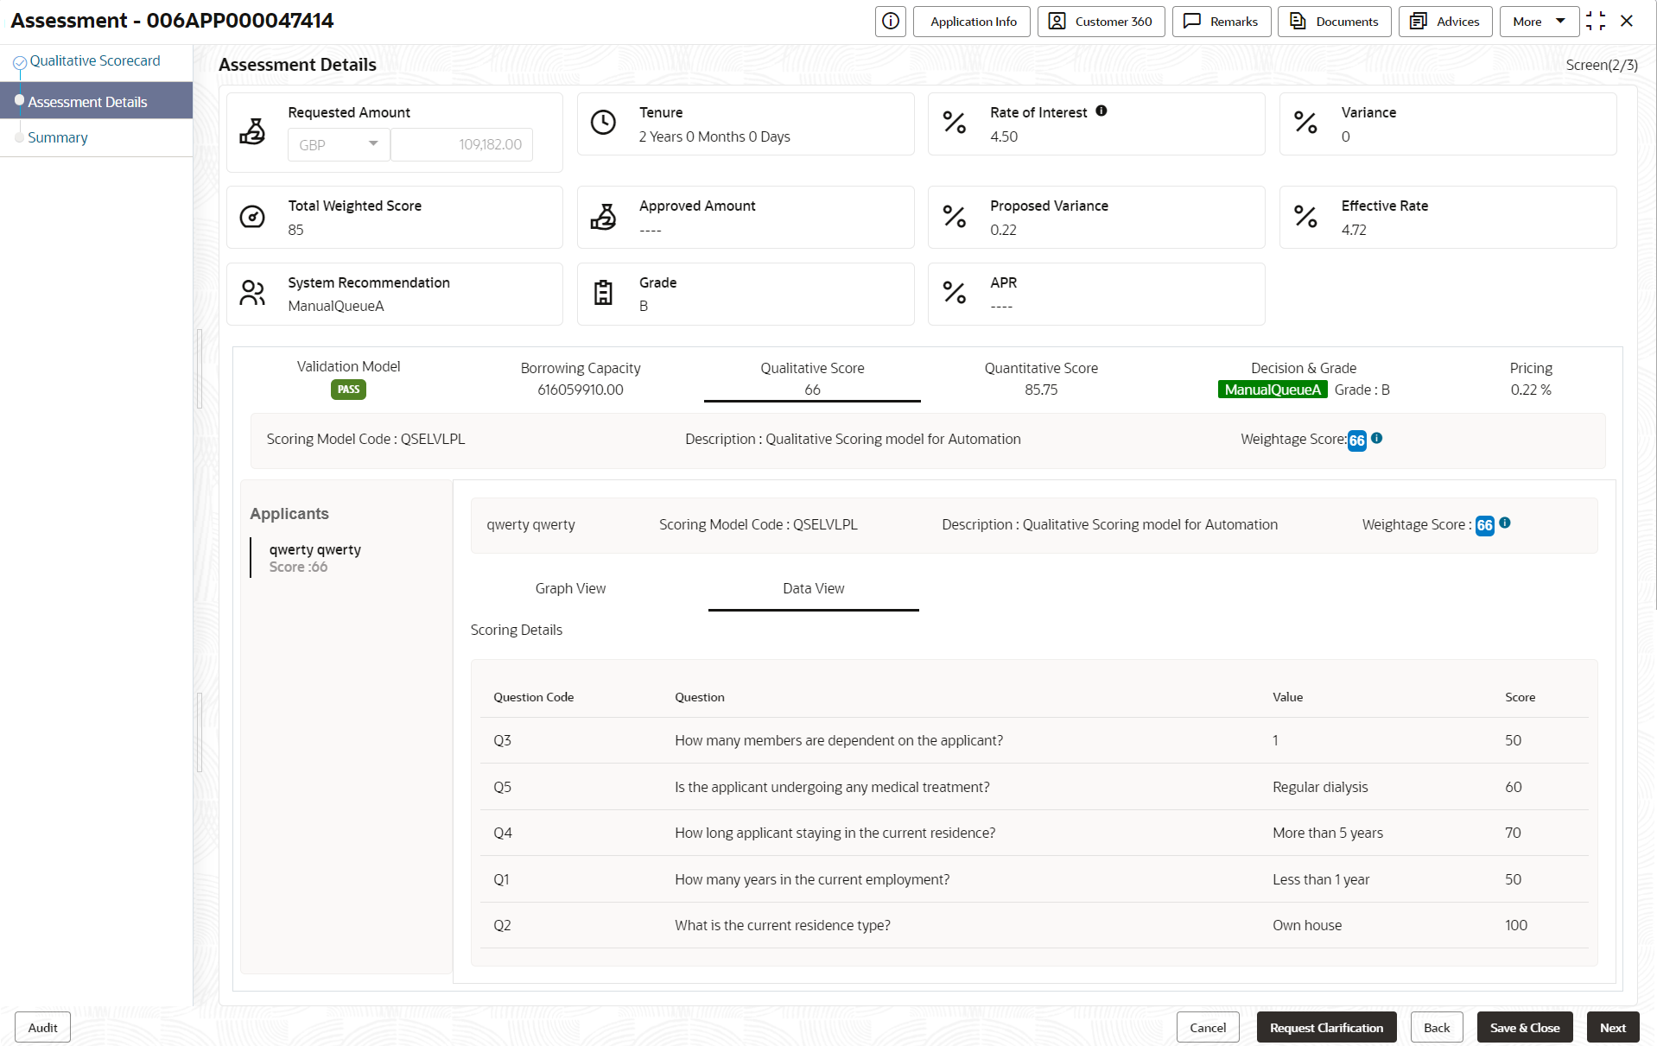Screen dimensions: 1657x1046
Task: Click the Total Weighted Score gauge icon
Action: pos(252,217)
